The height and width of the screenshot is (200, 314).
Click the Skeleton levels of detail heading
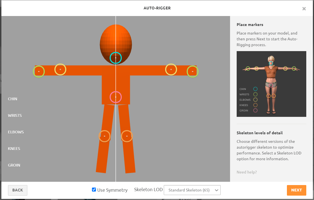pos(260,133)
